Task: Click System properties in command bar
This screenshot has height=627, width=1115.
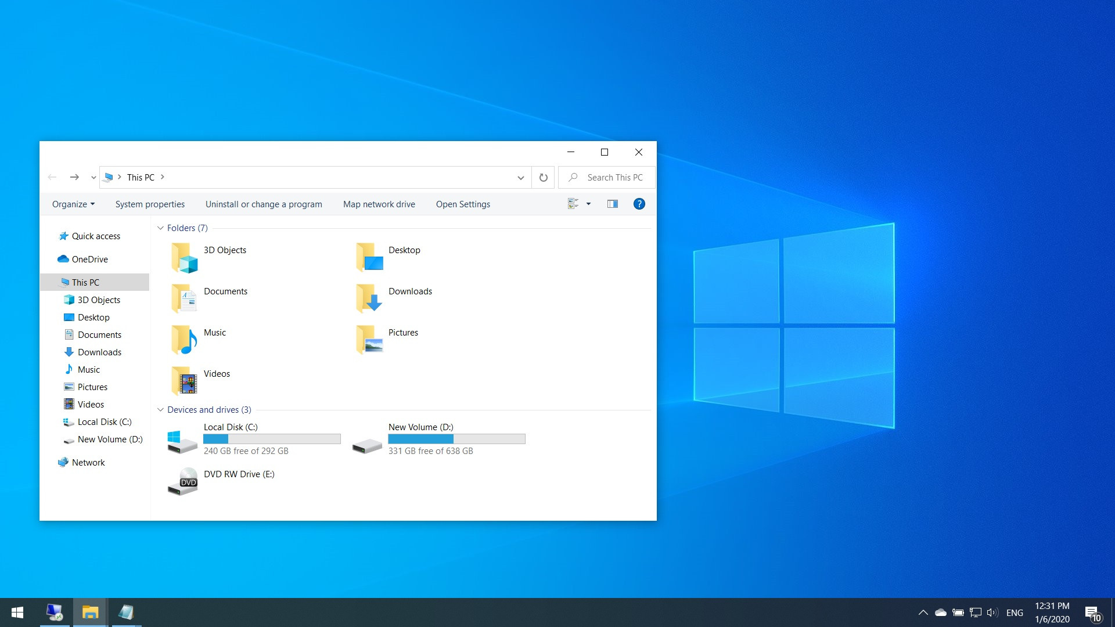Action: pyautogui.click(x=150, y=204)
